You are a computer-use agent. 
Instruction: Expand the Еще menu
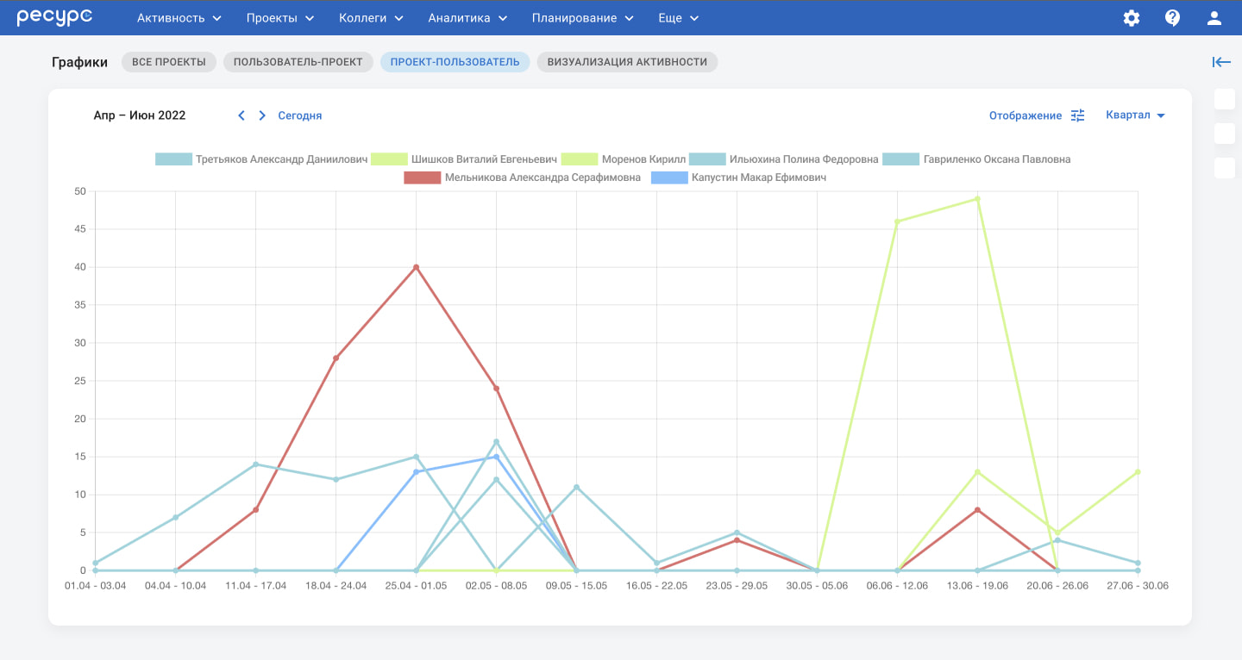click(679, 18)
